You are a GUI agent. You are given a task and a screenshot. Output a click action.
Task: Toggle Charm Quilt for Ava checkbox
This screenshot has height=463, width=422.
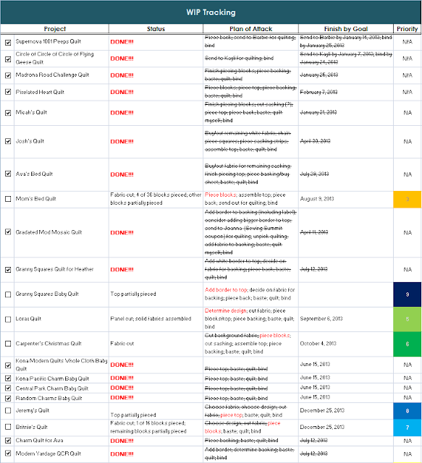pos(8,441)
